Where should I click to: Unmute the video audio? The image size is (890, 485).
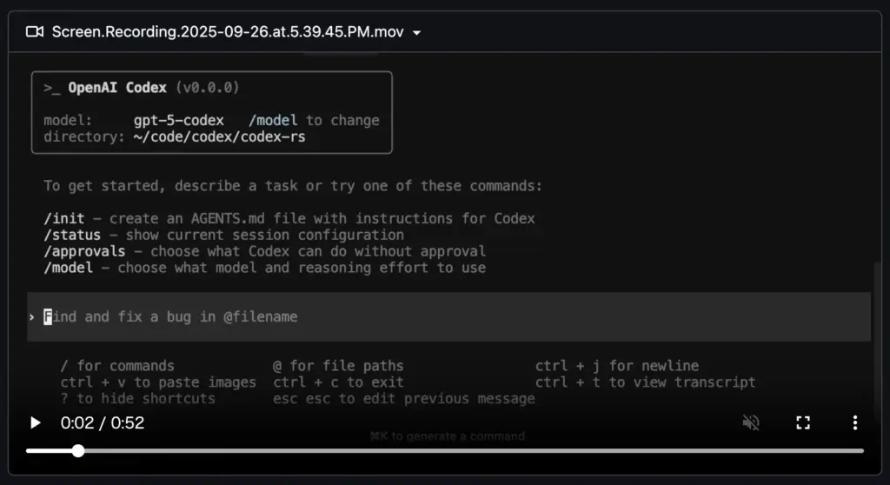pyautogui.click(x=751, y=423)
